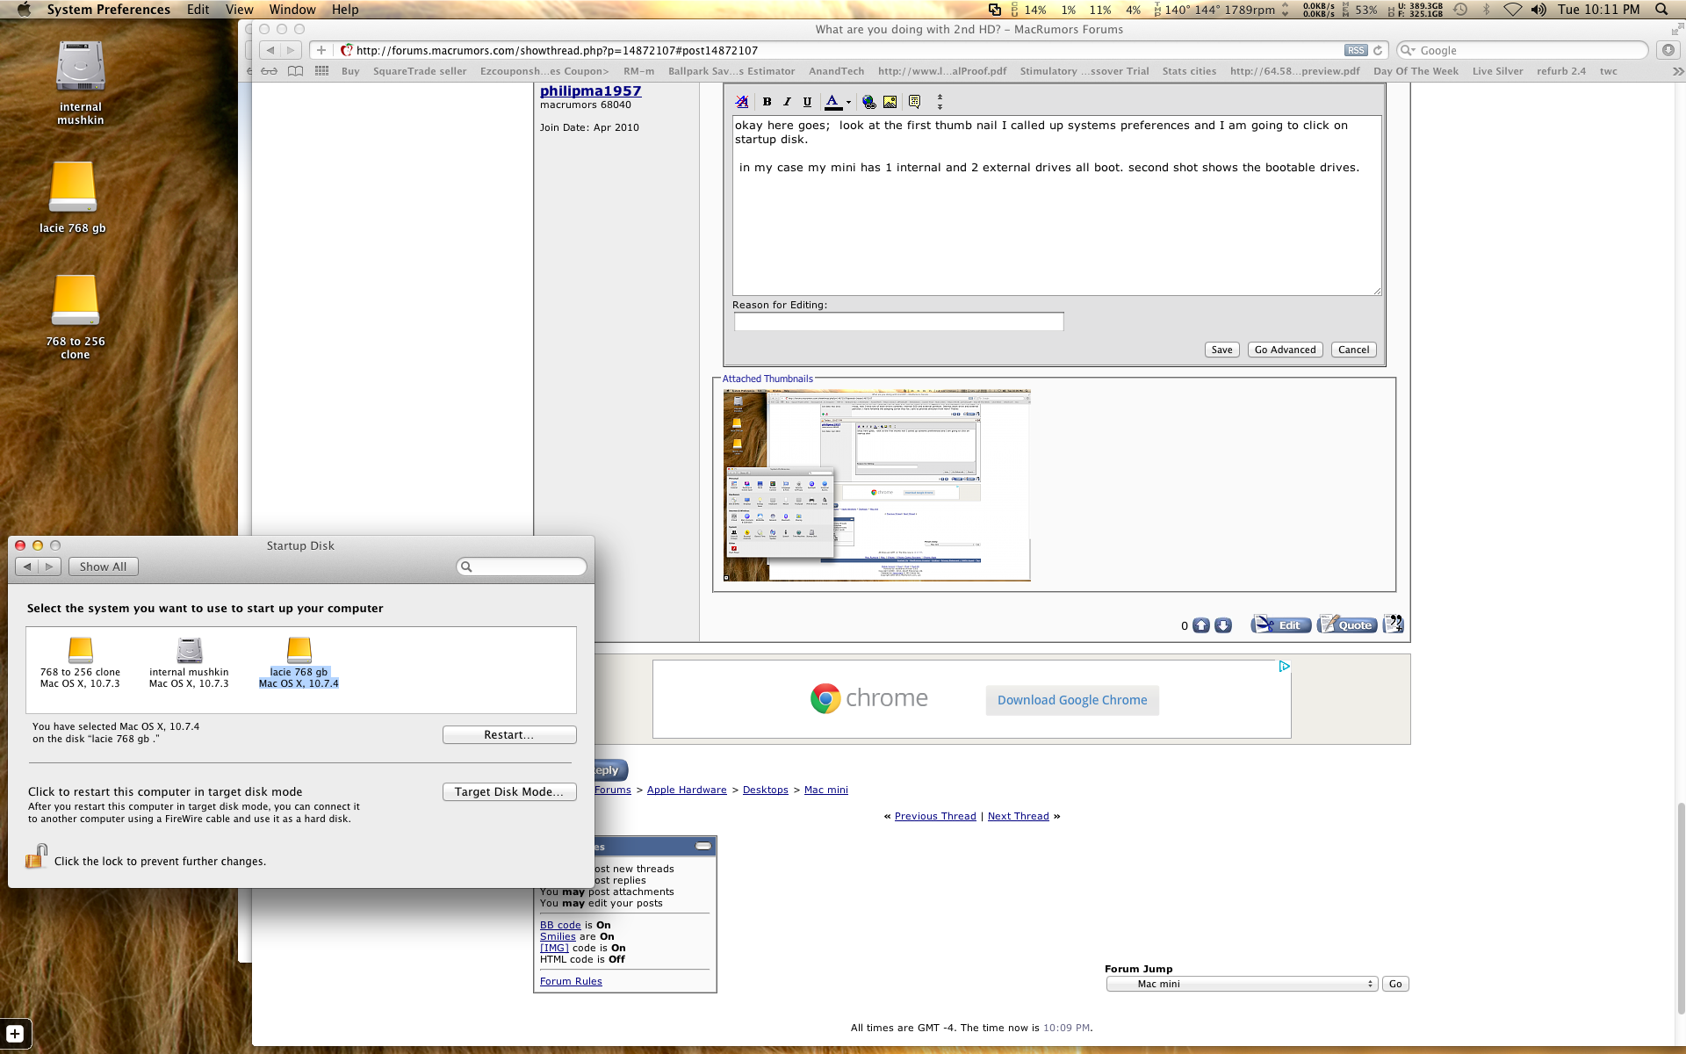This screenshot has width=1686, height=1054.
Task: Toggle underline formatting in post editor
Action: coord(807,102)
